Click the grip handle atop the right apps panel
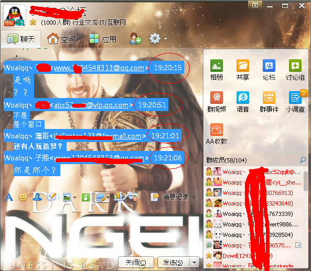 (256, 51)
